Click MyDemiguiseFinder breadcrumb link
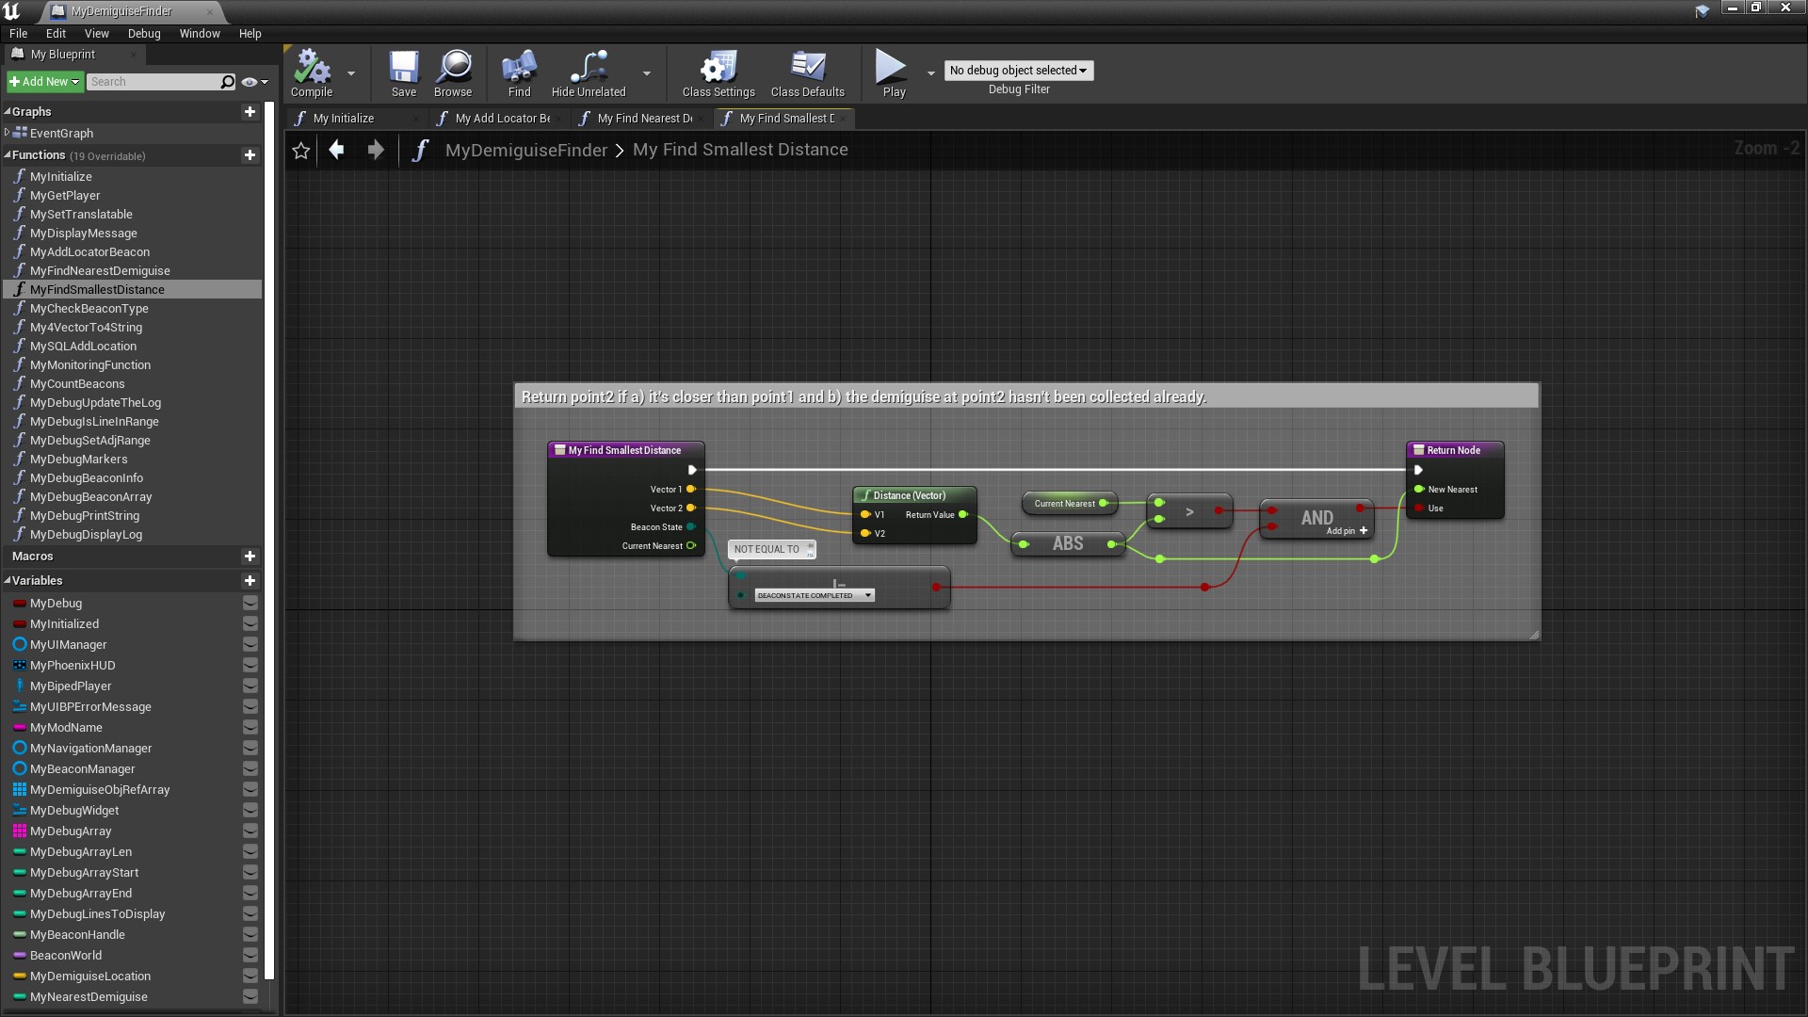Image resolution: width=1808 pixels, height=1017 pixels. coord(526,150)
